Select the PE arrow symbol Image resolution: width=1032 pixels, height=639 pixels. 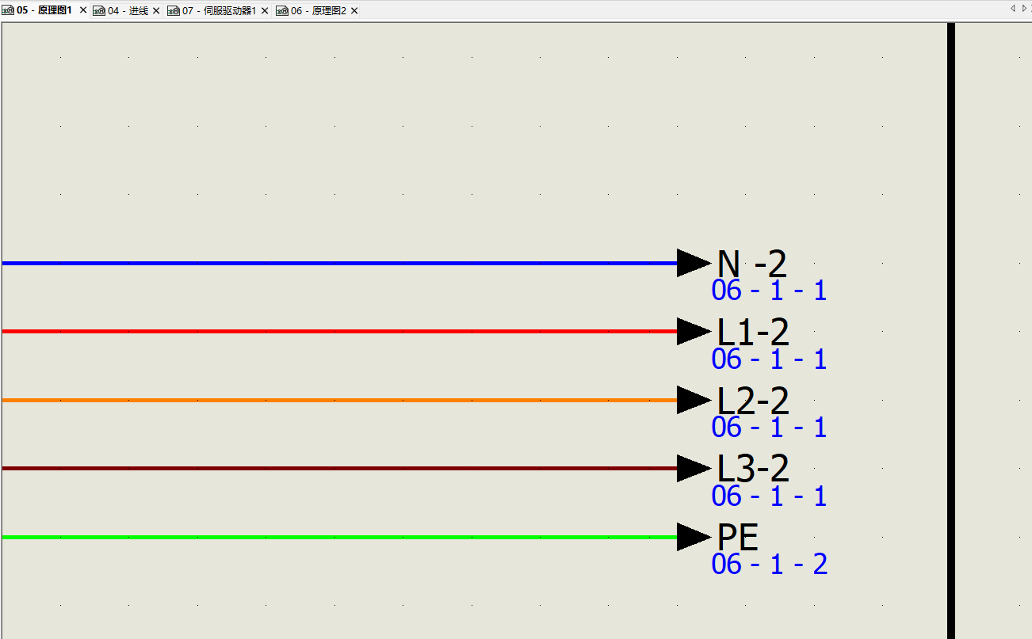(x=693, y=537)
